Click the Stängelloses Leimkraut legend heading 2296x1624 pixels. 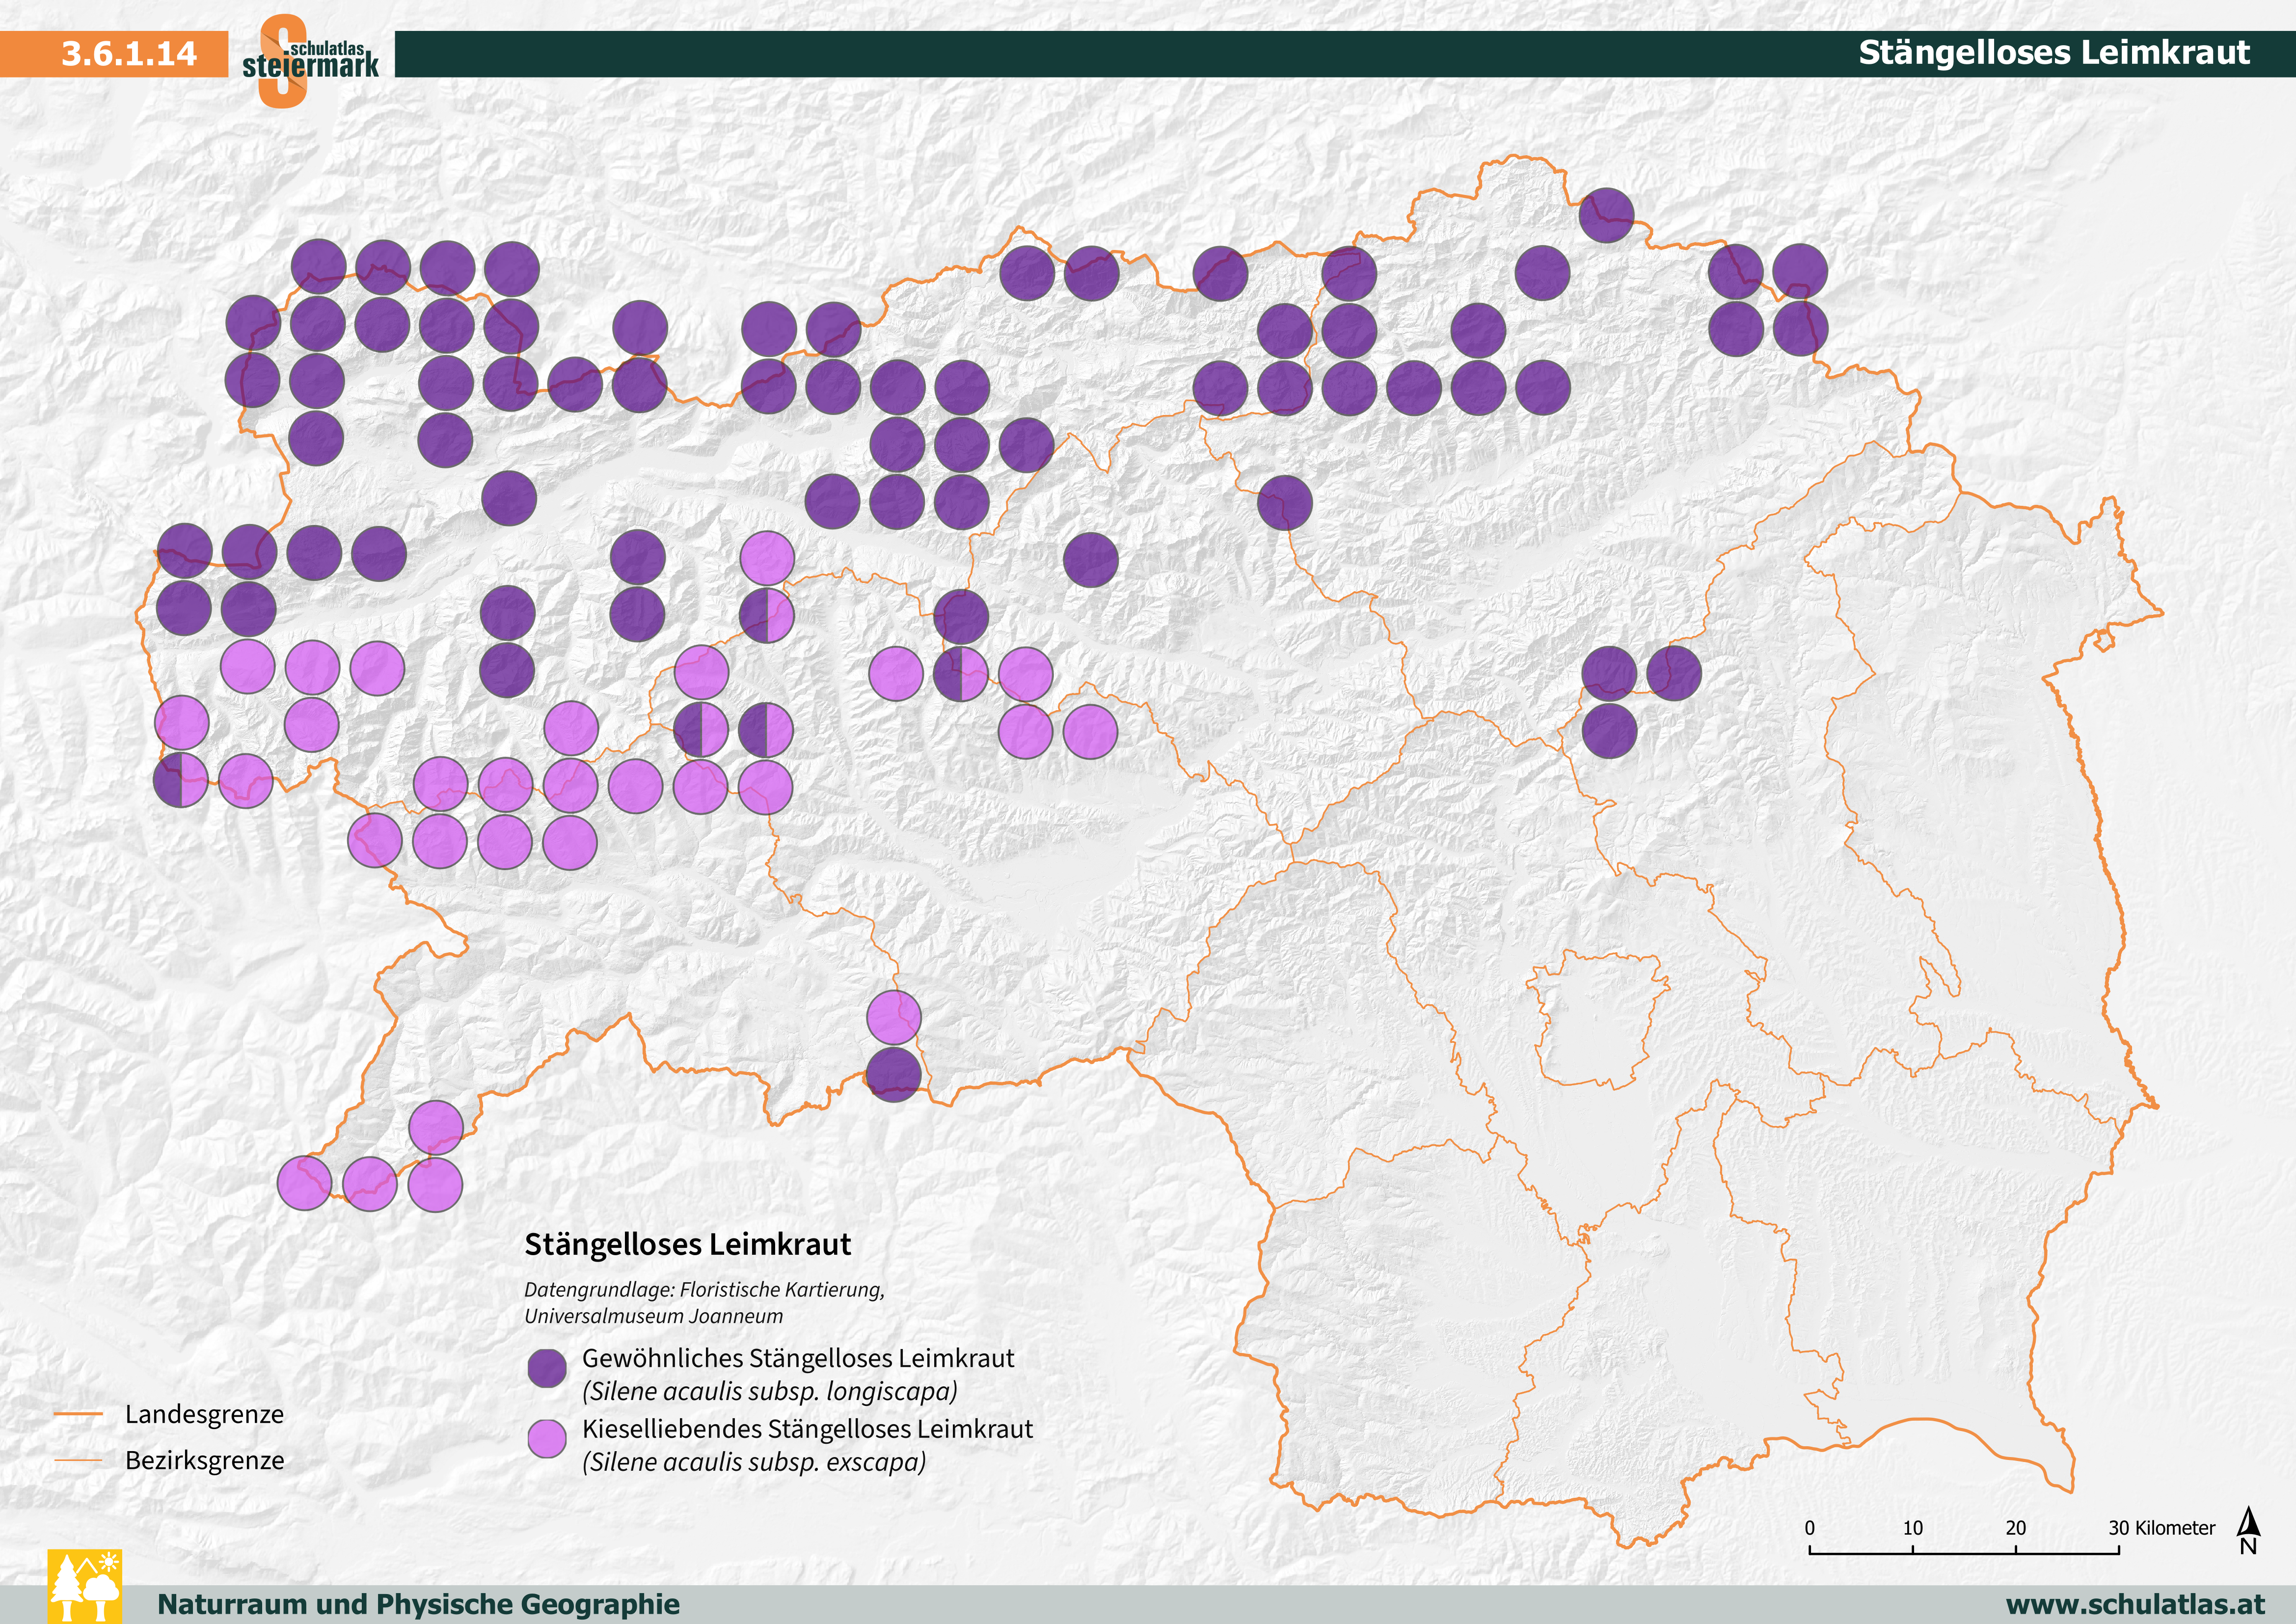[x=687, y=1244]
